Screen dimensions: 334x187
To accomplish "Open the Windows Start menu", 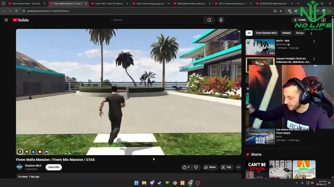I will pos(136,183).
